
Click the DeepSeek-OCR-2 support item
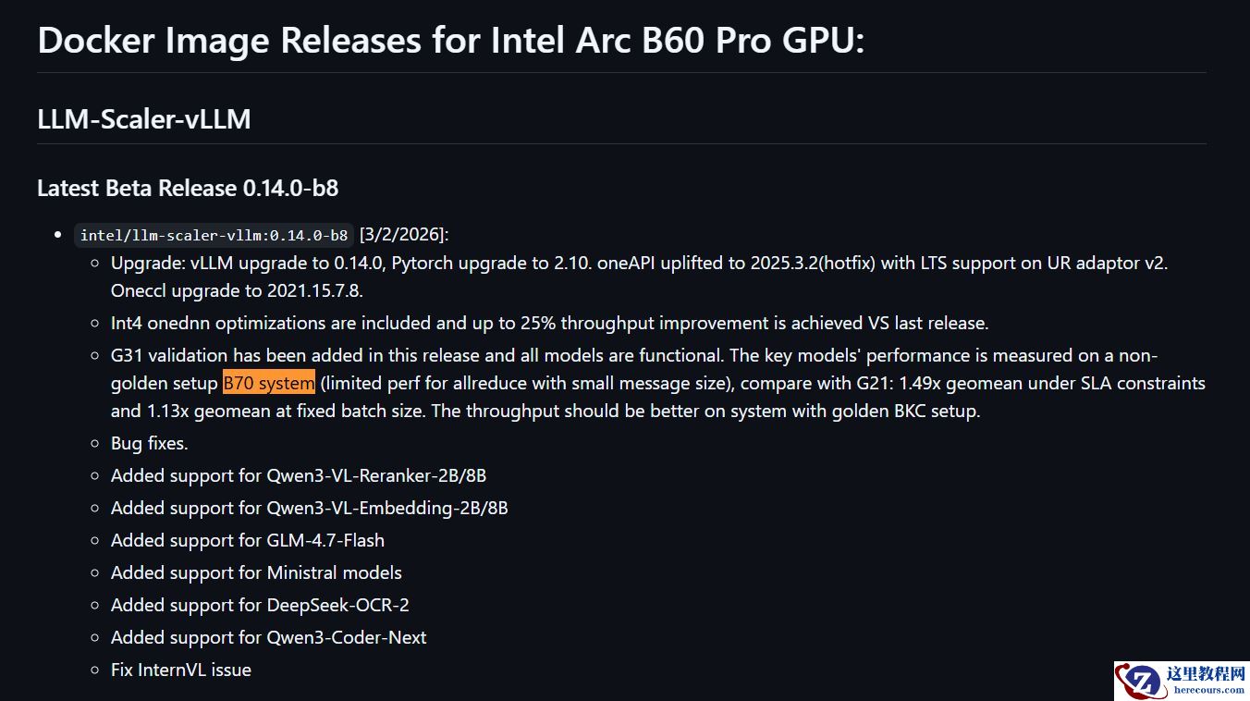(x=260, y=605)
